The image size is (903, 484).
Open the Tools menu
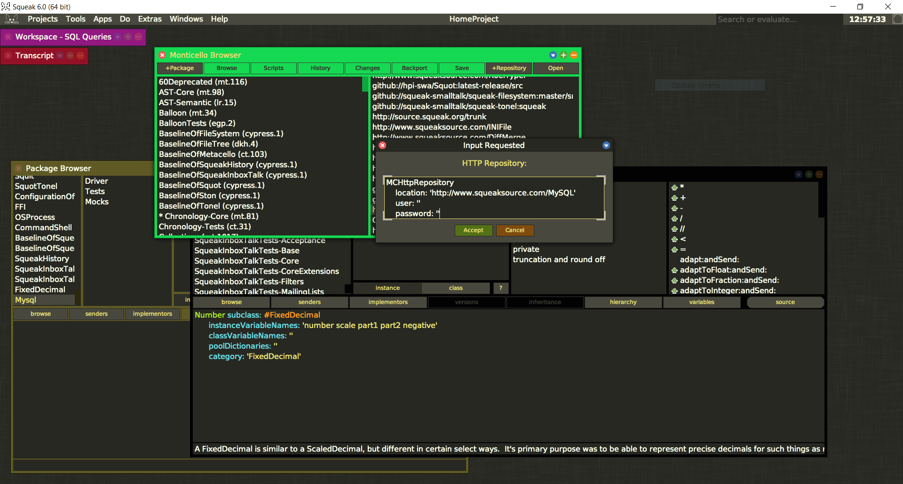(76, 19)
